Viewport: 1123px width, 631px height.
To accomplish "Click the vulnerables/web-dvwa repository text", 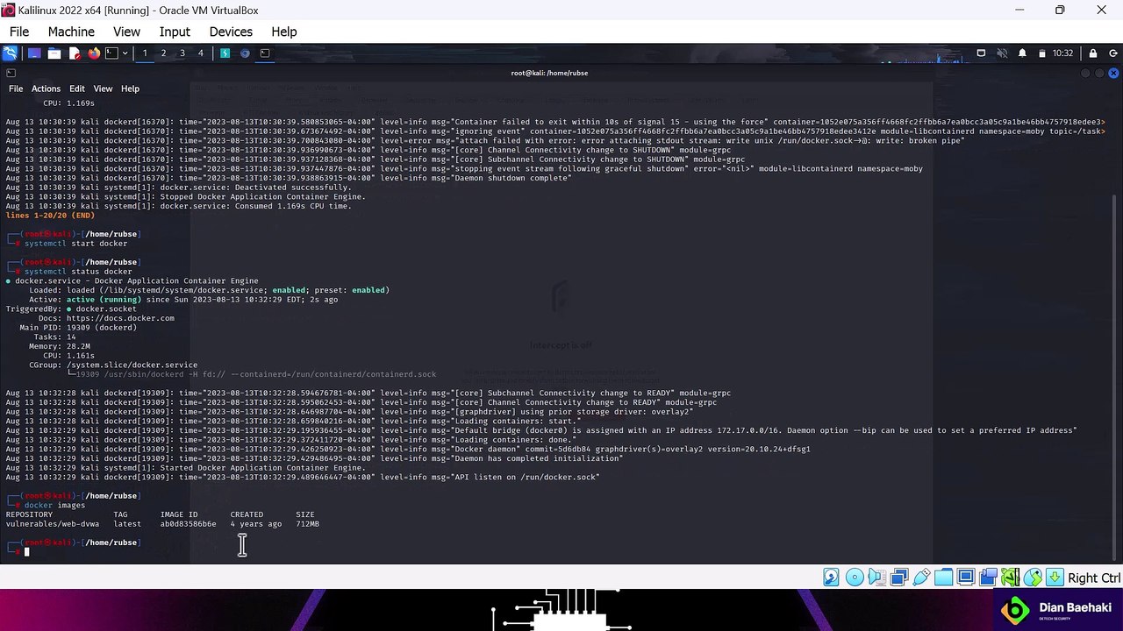I will click(x=53, y=524).
